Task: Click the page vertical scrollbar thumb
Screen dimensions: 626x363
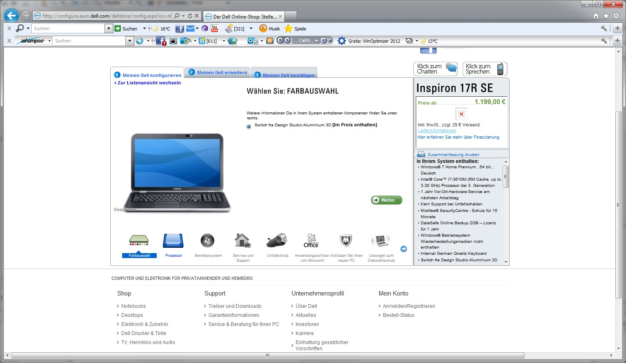Action: point(618,205)
